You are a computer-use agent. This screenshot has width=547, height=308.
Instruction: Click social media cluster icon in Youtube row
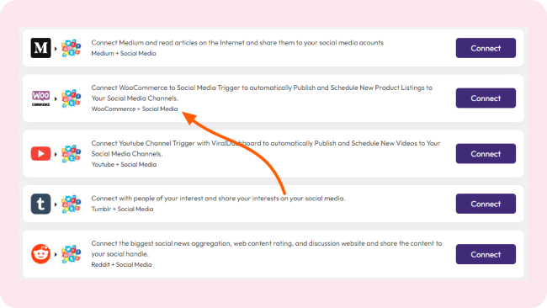tap(72, 153)
